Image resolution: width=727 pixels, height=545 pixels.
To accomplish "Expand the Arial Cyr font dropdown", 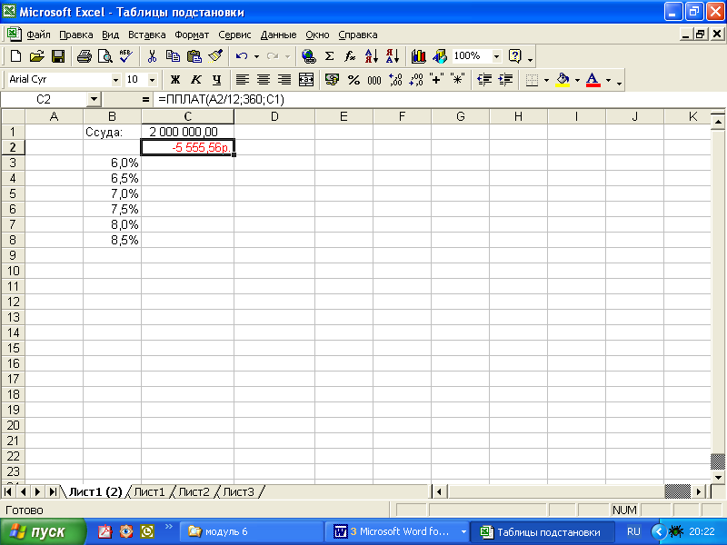I will [x=115, y=80].
